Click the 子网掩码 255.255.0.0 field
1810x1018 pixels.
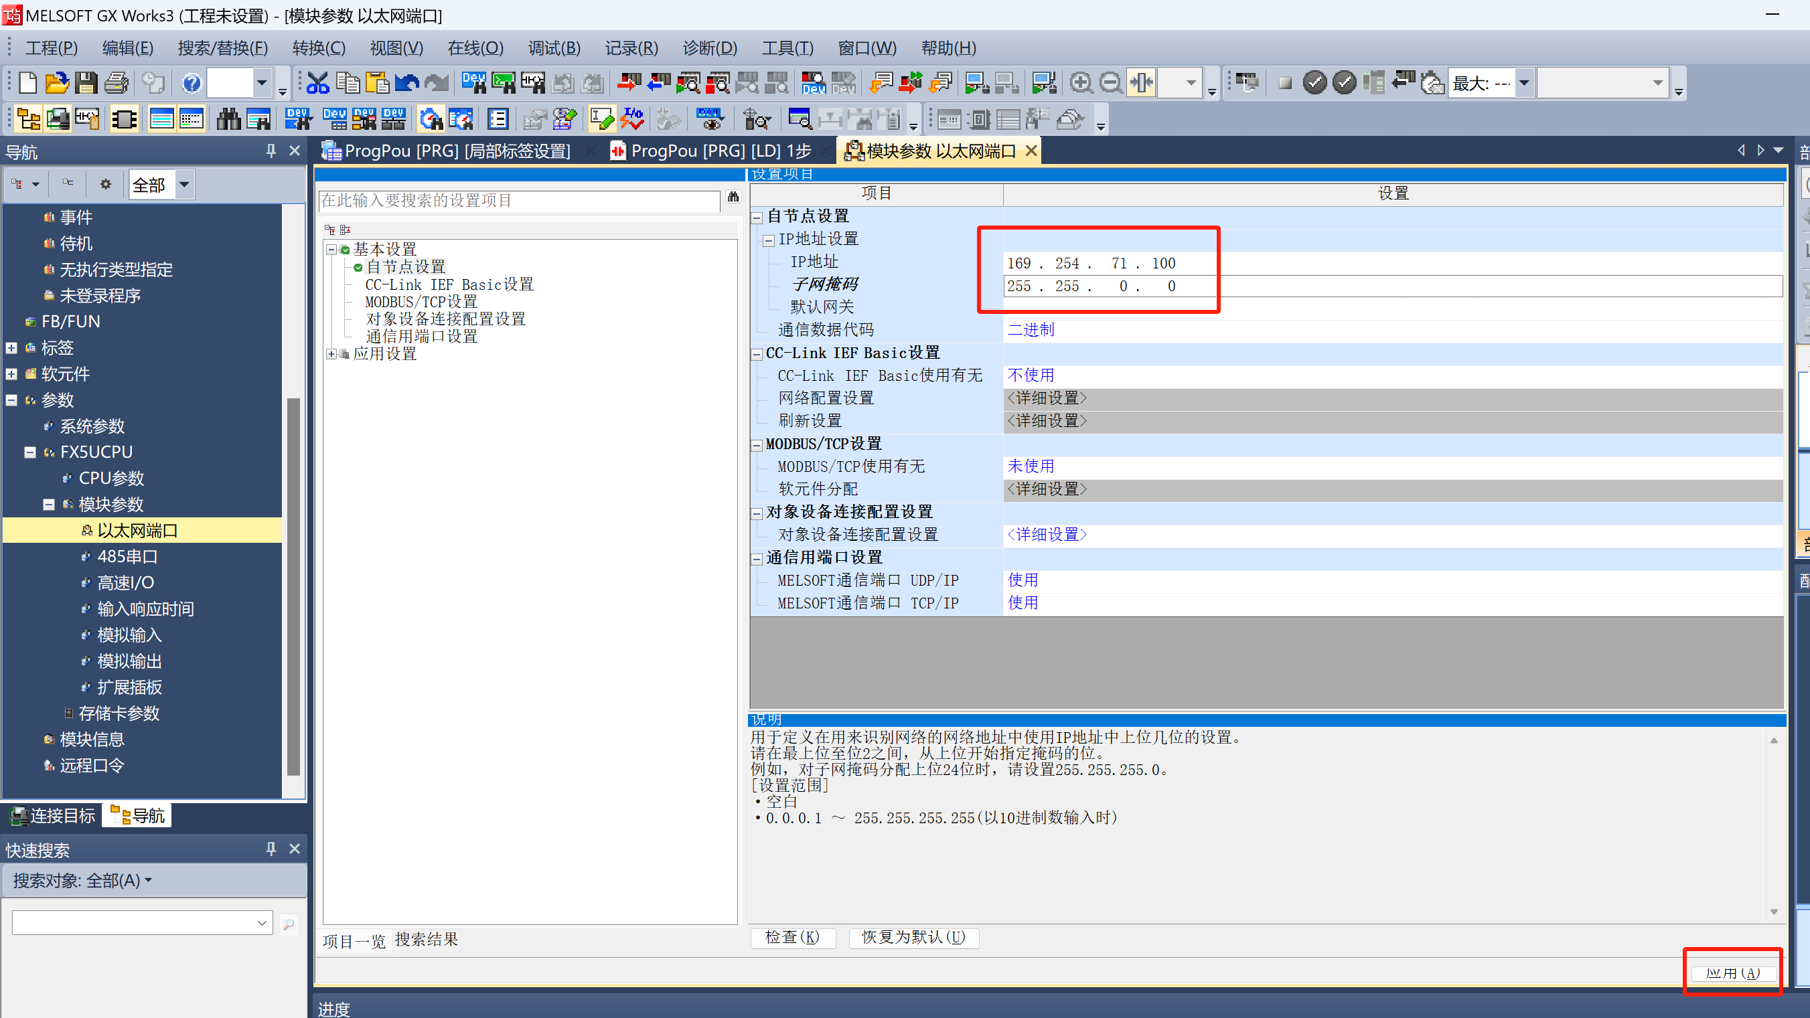click(x=1393, y=286)
